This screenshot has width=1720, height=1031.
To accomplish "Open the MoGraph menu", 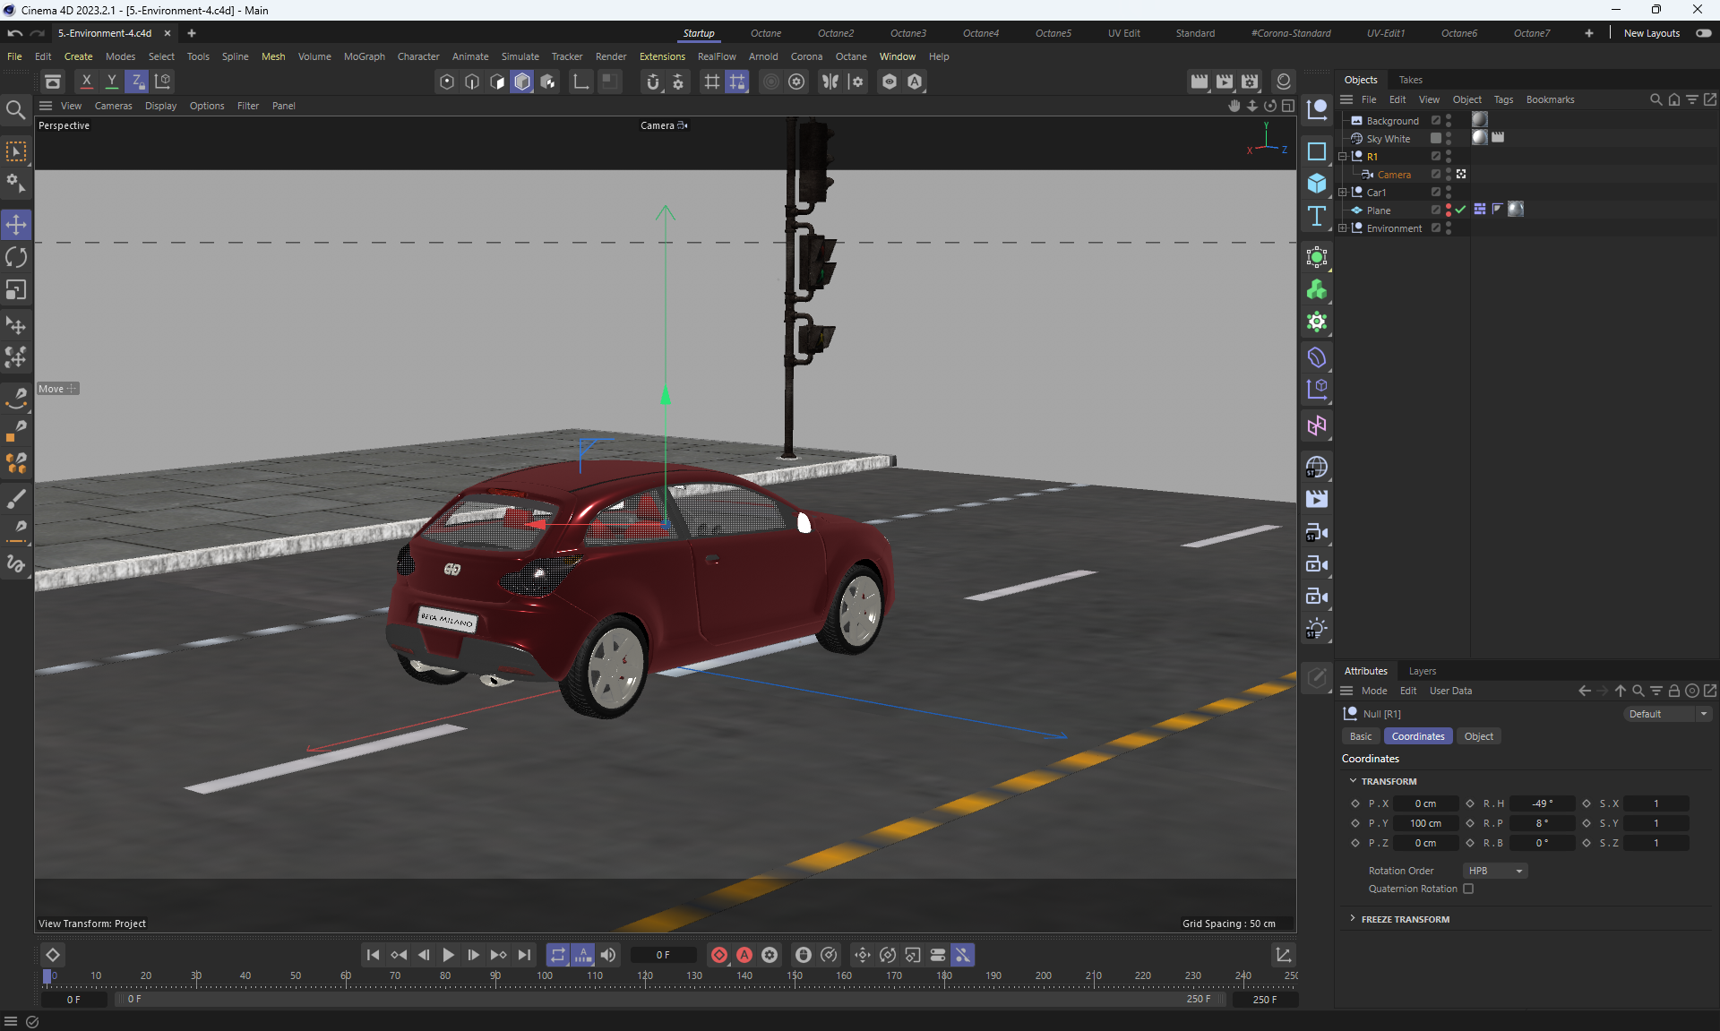I will 364,56.
